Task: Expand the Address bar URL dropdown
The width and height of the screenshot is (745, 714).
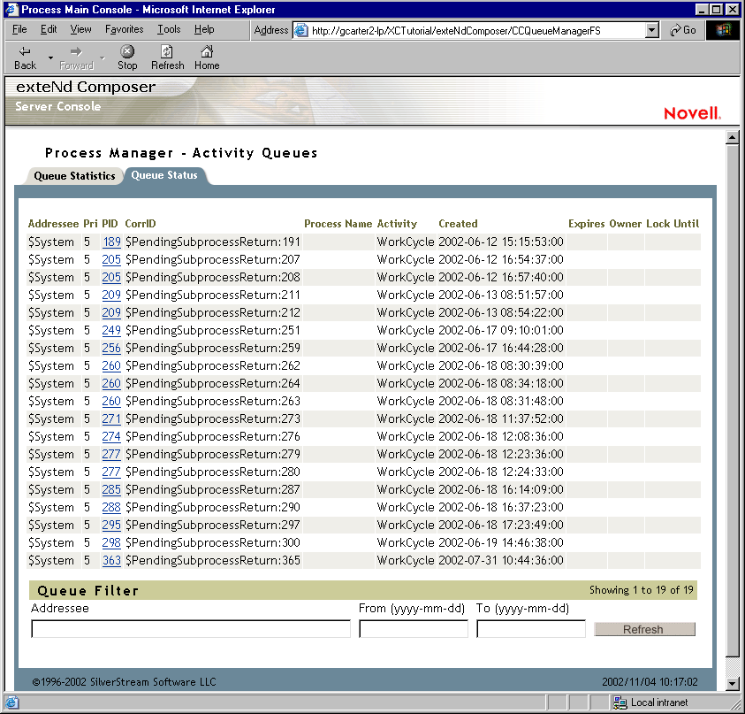Action: point(652,30)
